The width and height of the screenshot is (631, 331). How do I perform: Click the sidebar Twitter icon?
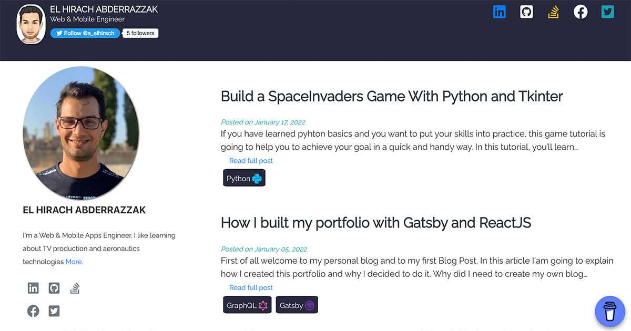coord(54,311)
